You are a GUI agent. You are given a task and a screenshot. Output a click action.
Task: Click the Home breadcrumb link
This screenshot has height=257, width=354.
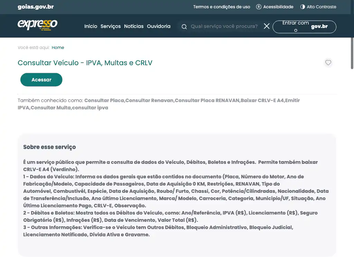pyautogui.click(x=58, y=48)
